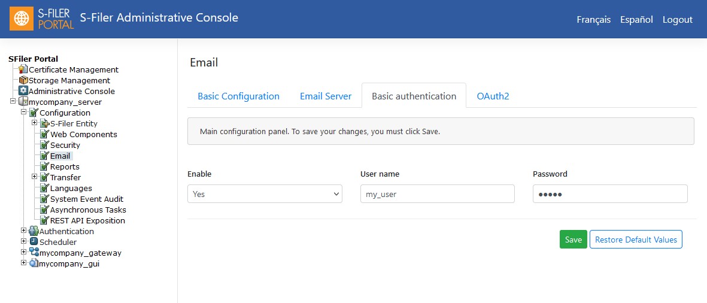Click the S-Filer Portal globe logo
707x303 pixels.
[x=21, y=19]
